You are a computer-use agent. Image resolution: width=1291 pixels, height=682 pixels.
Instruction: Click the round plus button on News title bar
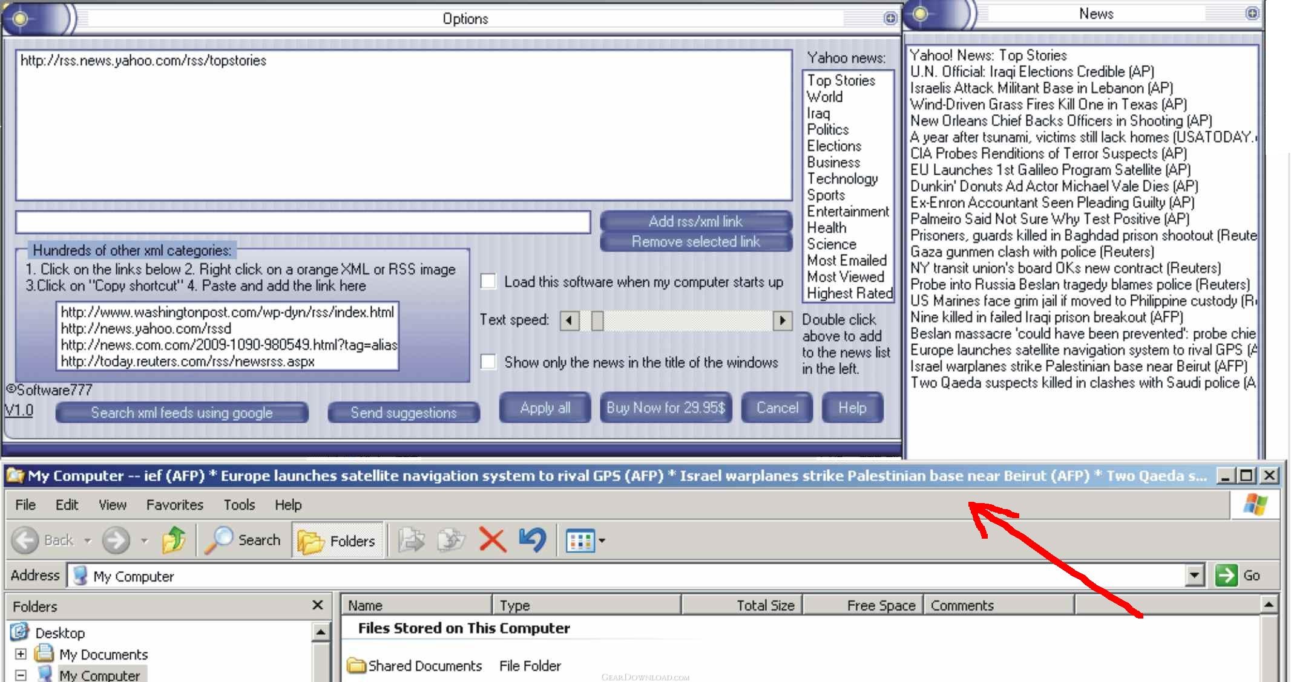tap(1252, 13)
